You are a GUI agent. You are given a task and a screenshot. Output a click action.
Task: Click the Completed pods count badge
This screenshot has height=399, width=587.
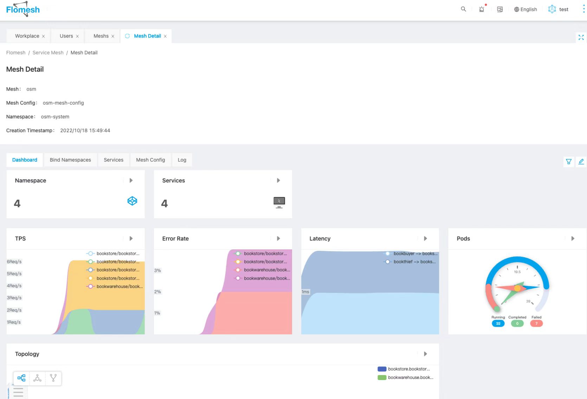(517, 323)
